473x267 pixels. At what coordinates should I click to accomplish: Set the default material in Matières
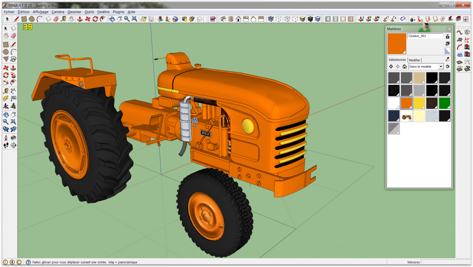click(447, 51)
